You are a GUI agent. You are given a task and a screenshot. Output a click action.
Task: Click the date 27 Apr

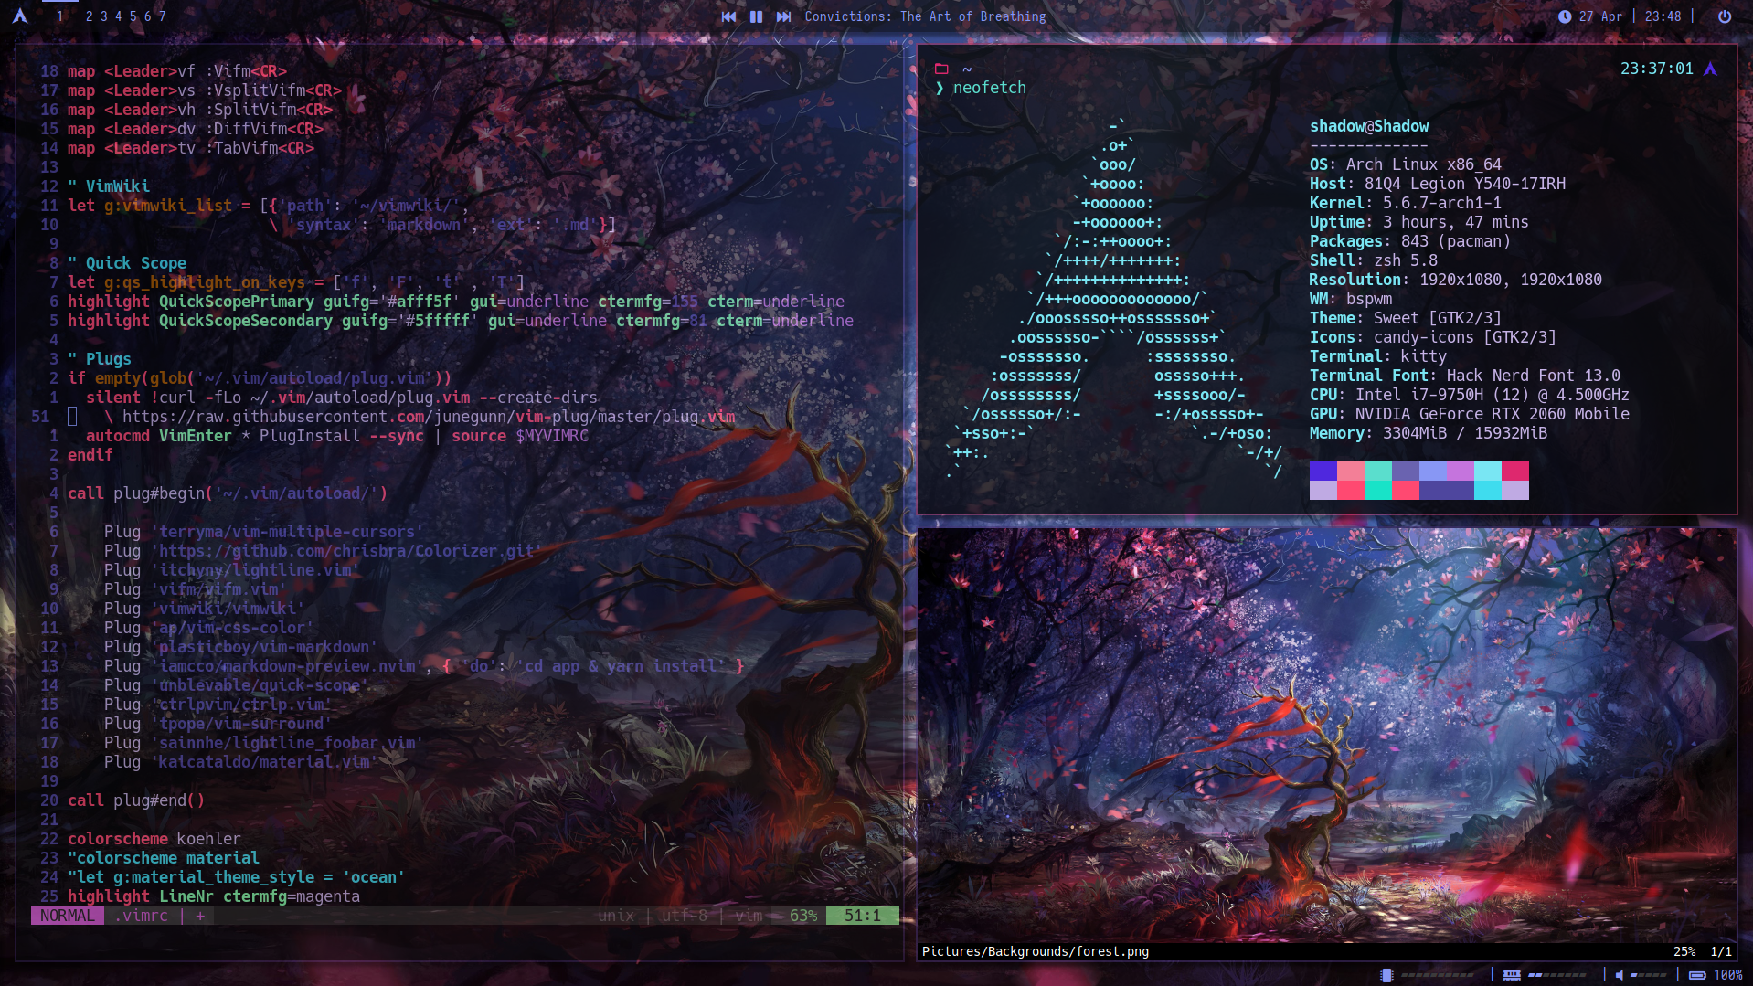[1600, 16]
